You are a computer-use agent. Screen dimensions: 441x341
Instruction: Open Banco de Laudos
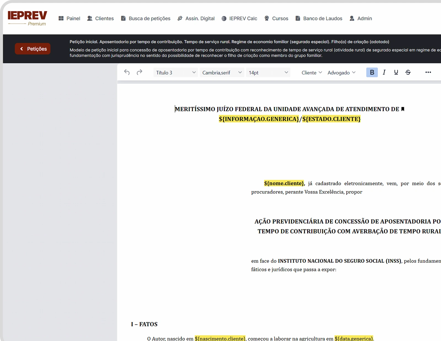click(319, 18)
